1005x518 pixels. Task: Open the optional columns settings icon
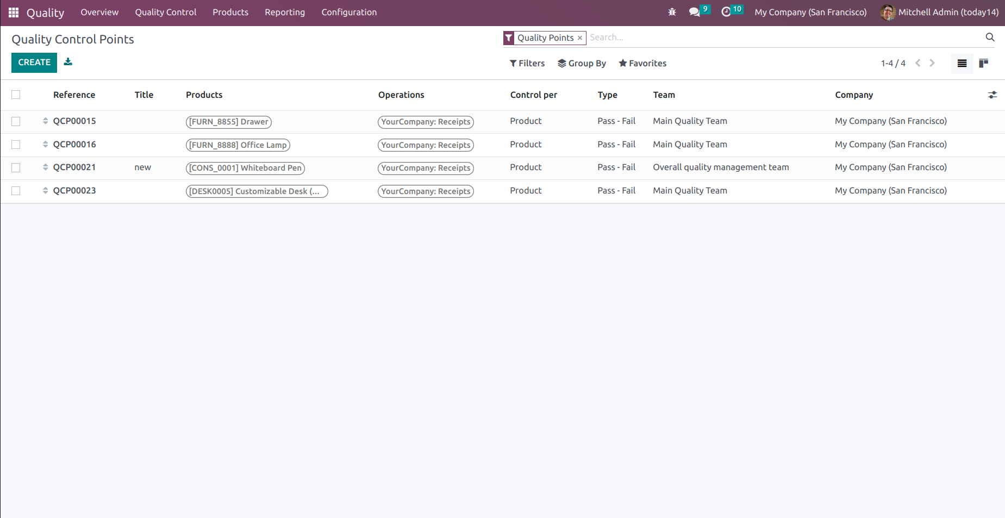(x=993, y=95)
